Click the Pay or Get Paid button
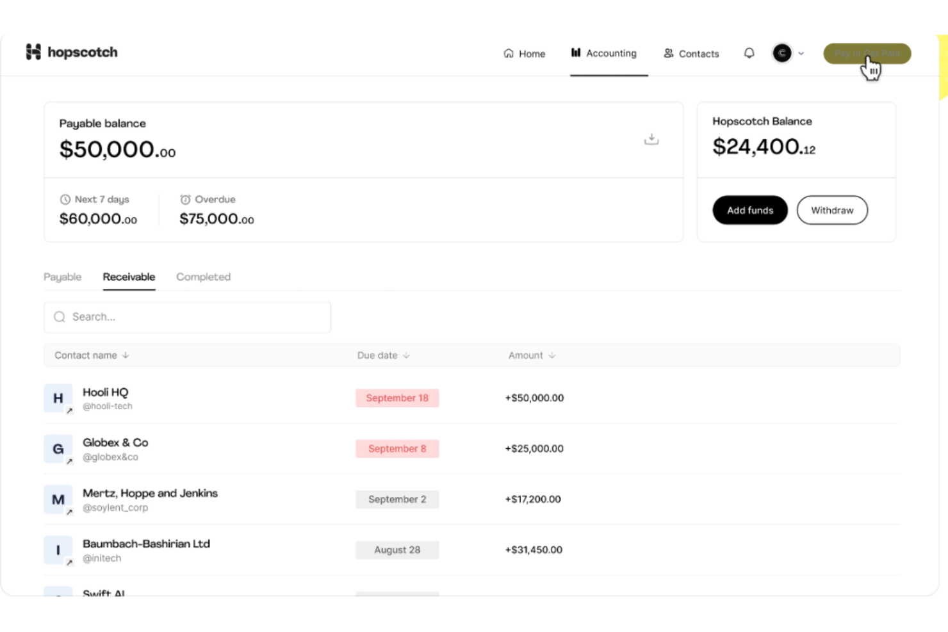This screenshot has height=632, width=948. [867, 54]
